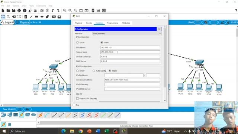238x134 pixels.
Task: Switch to Logical workspace view
Action: tap(7, 22)
